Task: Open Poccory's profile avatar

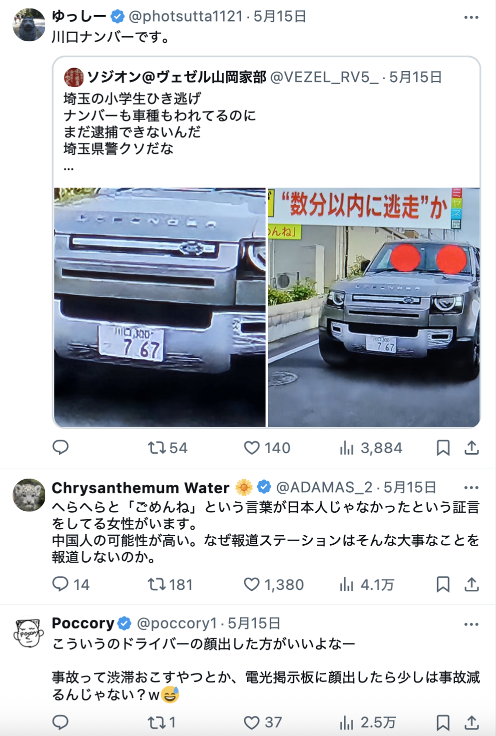Action: click(x=28, y=633)
